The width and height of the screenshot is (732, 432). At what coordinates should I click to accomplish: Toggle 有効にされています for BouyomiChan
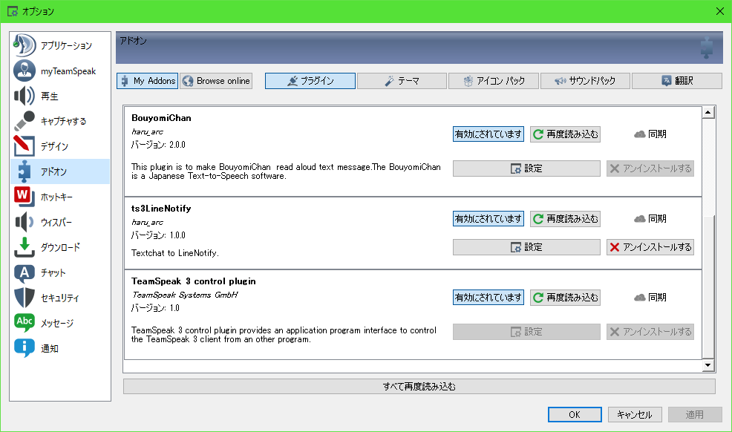(488, 134)
